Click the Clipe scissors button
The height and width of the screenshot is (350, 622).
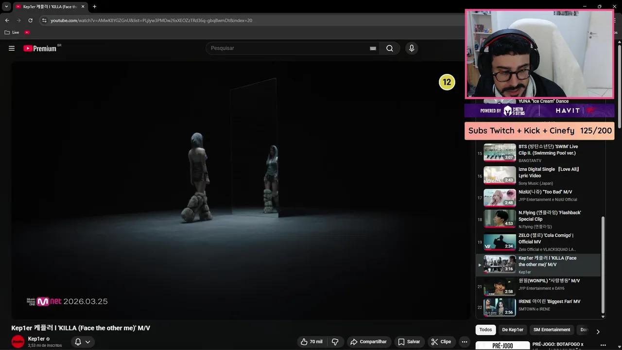441,342
